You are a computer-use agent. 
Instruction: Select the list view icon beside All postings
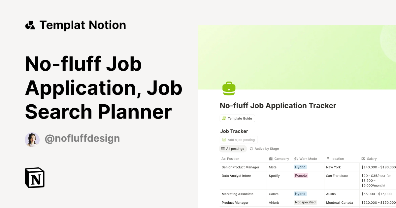click(x=223, y=149)
